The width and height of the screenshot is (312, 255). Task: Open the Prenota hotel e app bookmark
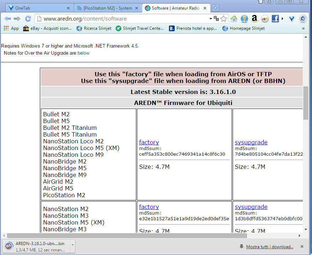[x=193, y=28]
